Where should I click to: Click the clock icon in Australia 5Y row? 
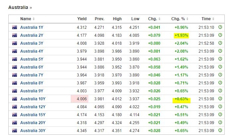pos(220,59)
